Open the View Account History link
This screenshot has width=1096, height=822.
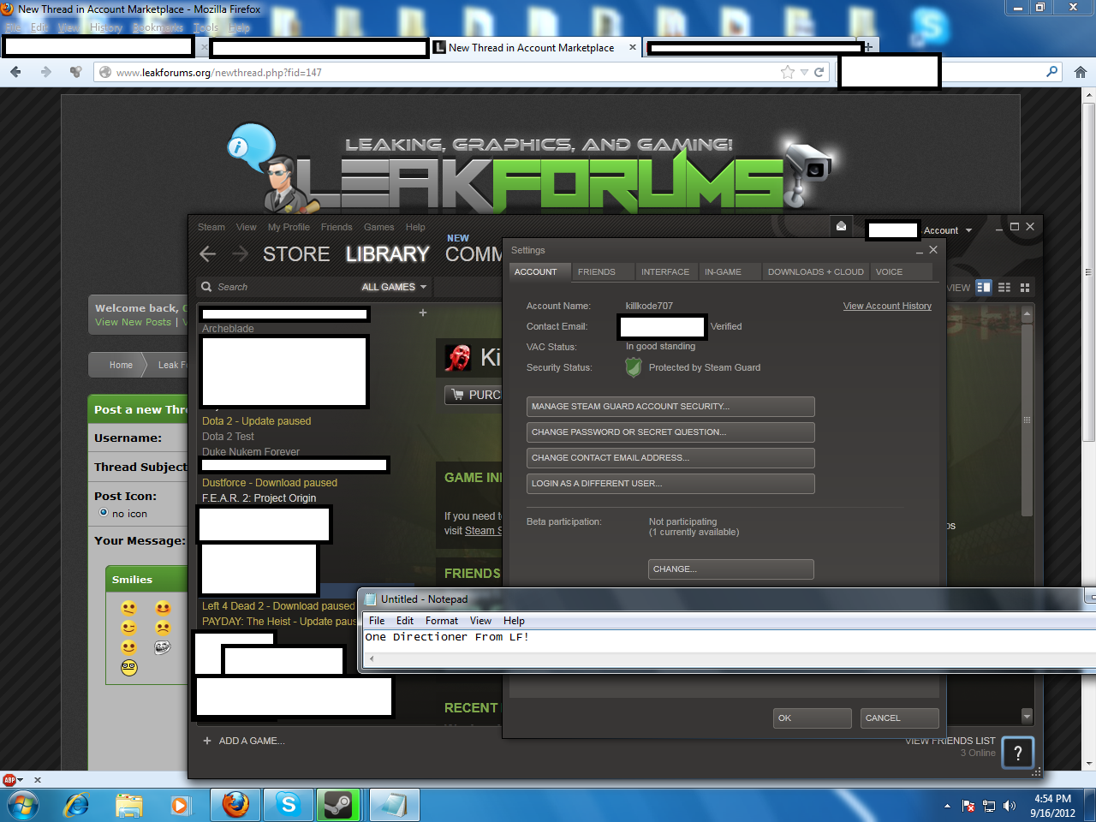[887, 306]
